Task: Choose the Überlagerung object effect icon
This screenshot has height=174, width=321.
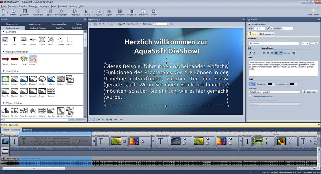Action: (x=60, y=111)
